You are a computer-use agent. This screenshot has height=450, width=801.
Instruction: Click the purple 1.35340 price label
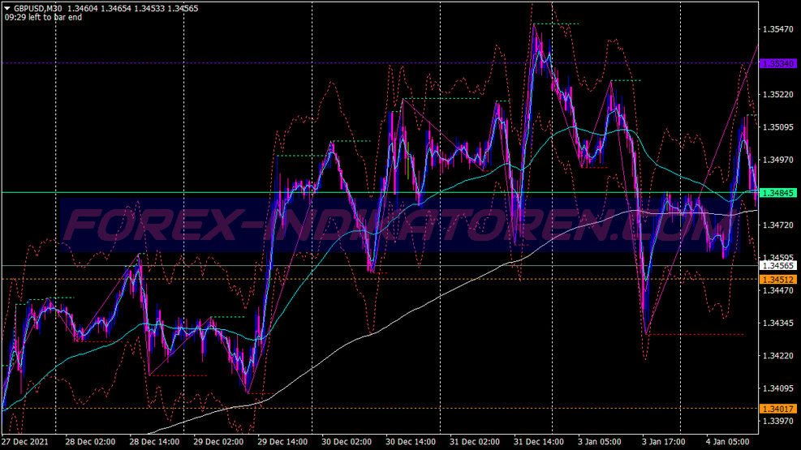click(x=778, y=64)
